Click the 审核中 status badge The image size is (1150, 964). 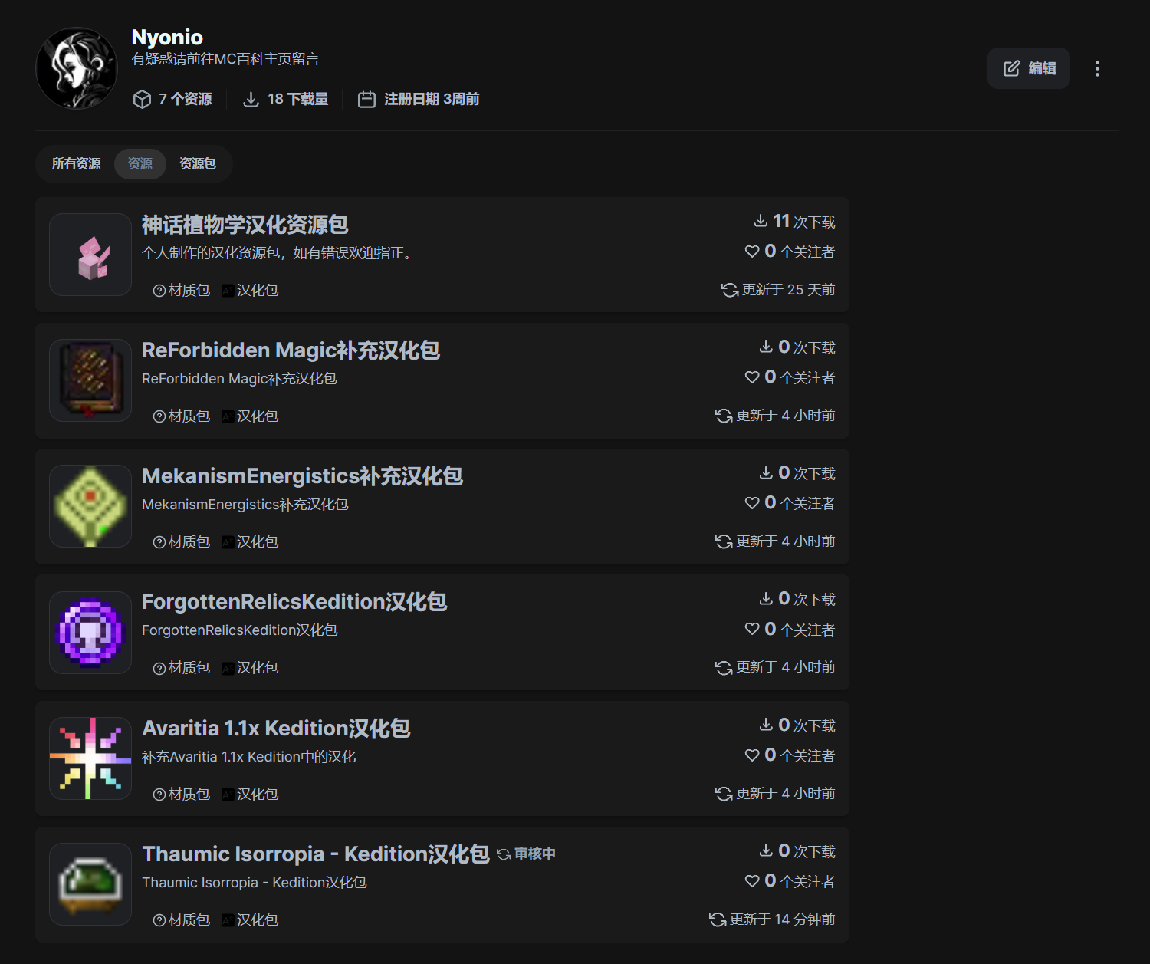[527, 854]
